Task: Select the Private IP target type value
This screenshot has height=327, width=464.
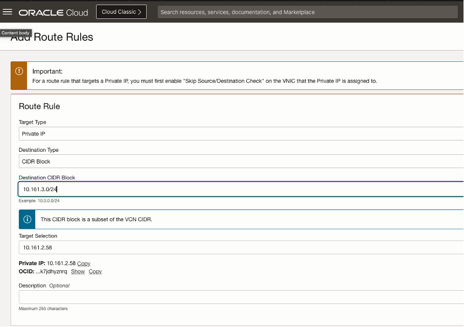Action: pos(33,133)
